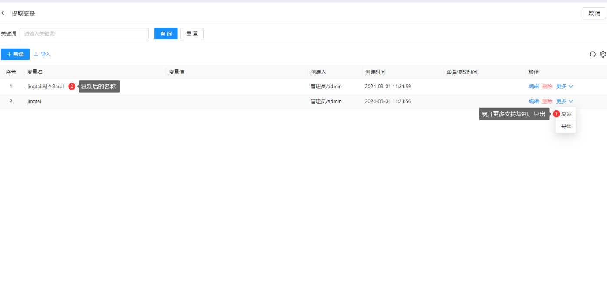Click 删除 for the jingtai variable

click(547, 101)
